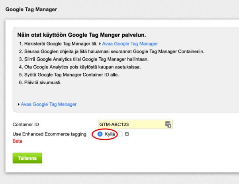Click the Näin otat käyttöön heading text

82,35
